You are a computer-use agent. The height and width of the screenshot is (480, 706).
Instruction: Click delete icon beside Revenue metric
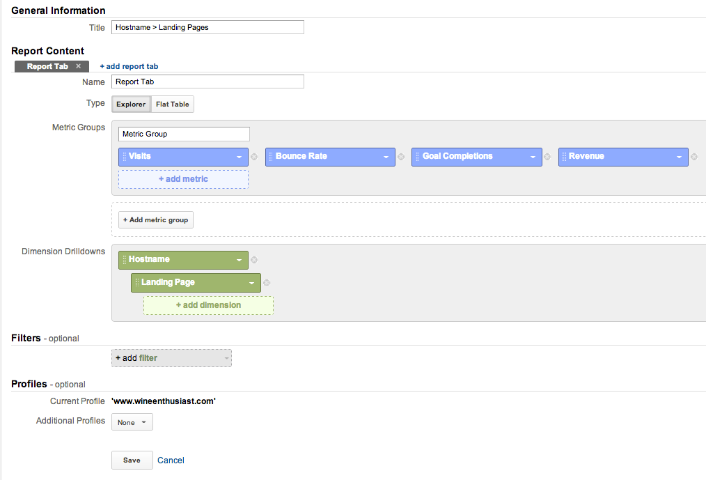694,157
